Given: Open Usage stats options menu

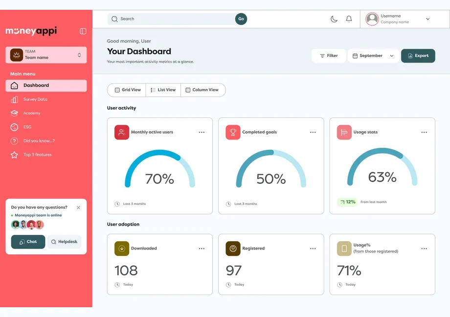Looking at the screenshot, I should point(424,133).
